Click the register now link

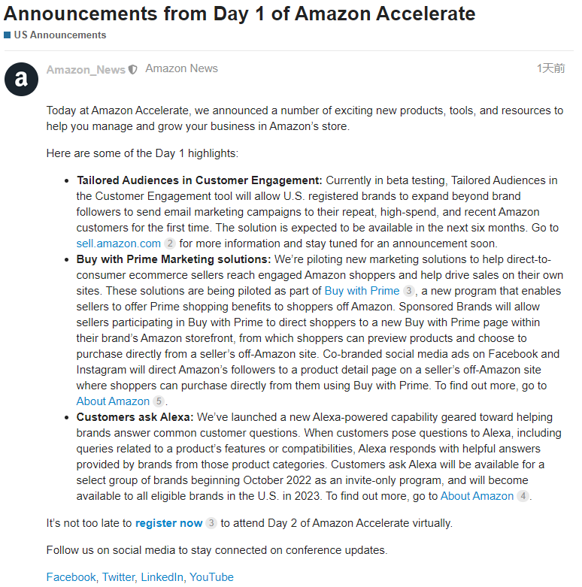click(x=168, y=523)
